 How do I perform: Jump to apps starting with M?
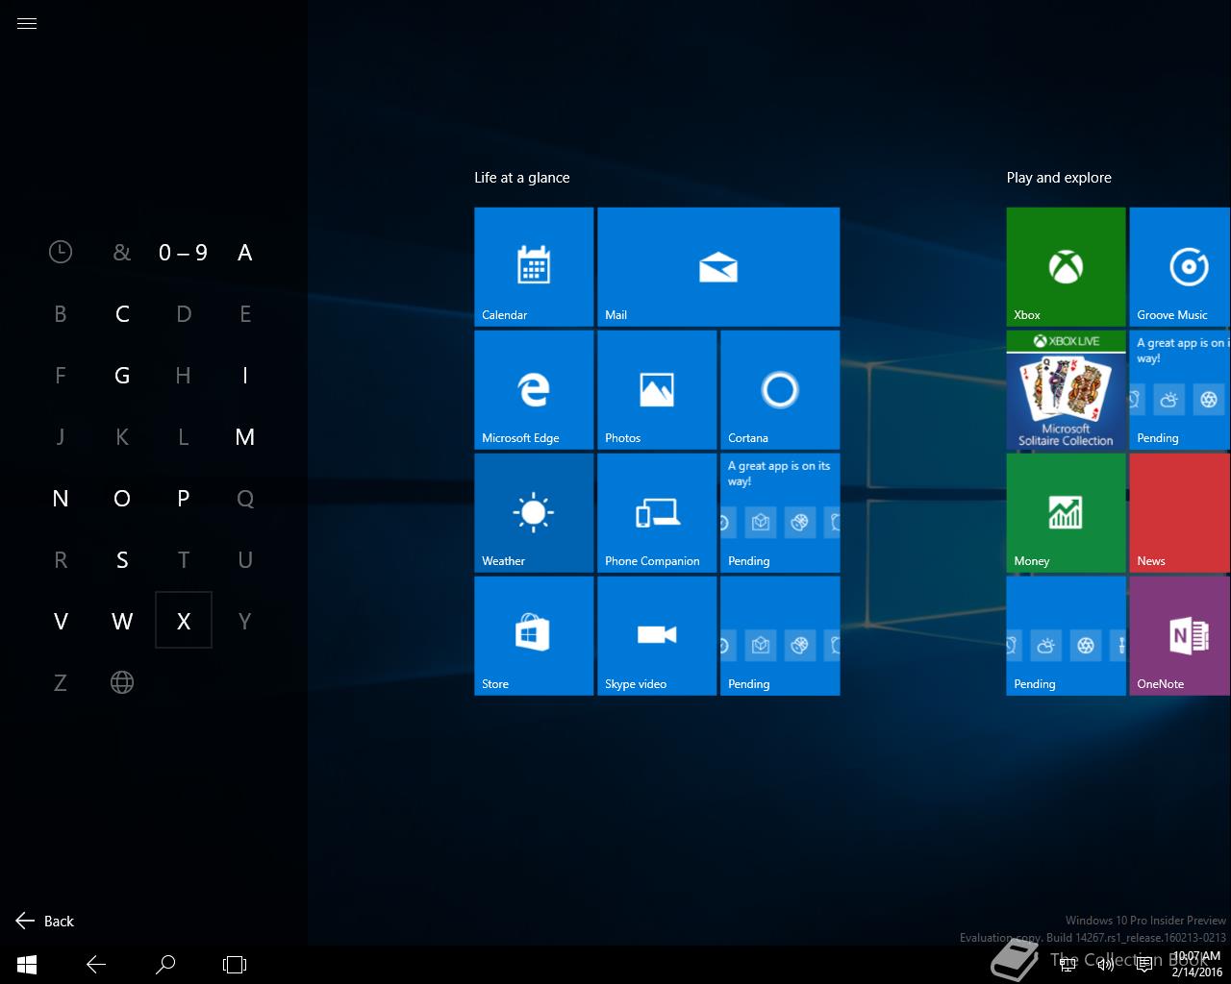coord(245,437)
